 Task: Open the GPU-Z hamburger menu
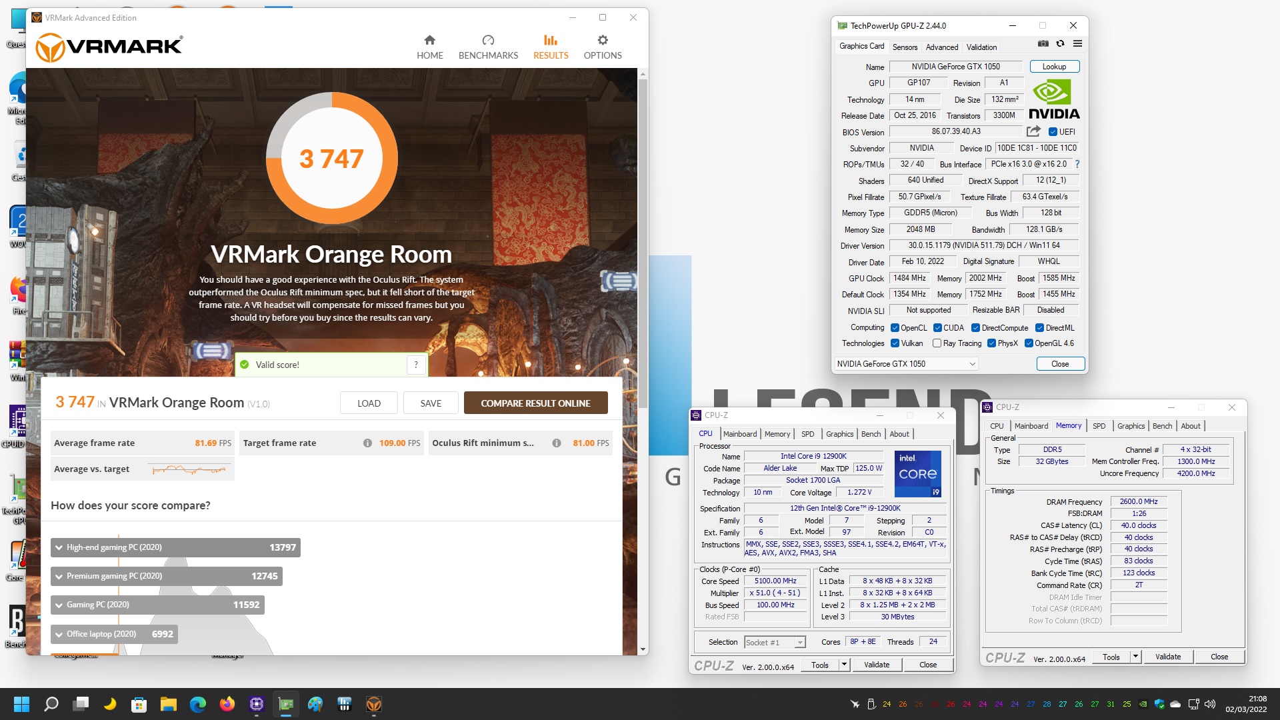tap(1077, 44)
